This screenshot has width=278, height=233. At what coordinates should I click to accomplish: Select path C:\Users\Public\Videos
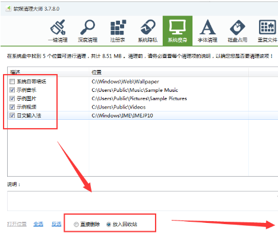119,107
